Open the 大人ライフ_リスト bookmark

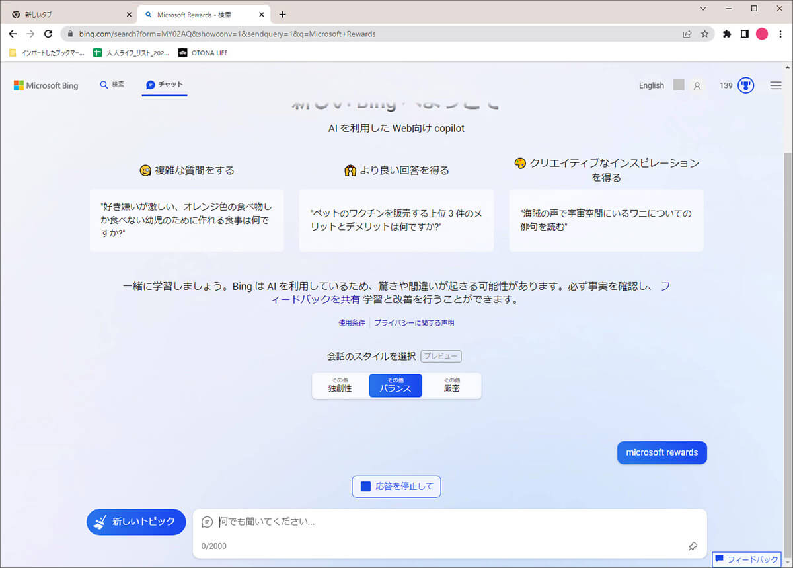(132, 53)
